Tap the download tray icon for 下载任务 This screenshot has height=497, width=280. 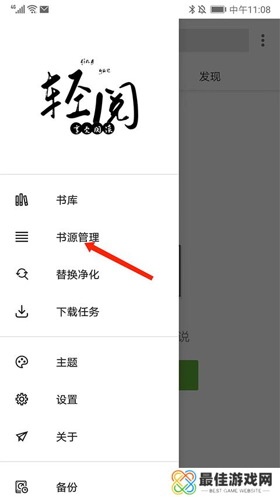(x=22, y=312)
